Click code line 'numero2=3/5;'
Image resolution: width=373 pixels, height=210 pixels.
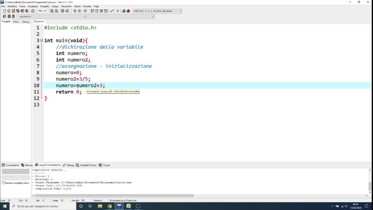coord(73,79)
